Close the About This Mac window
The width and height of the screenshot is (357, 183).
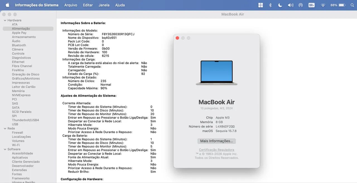(x=177, y=38)
